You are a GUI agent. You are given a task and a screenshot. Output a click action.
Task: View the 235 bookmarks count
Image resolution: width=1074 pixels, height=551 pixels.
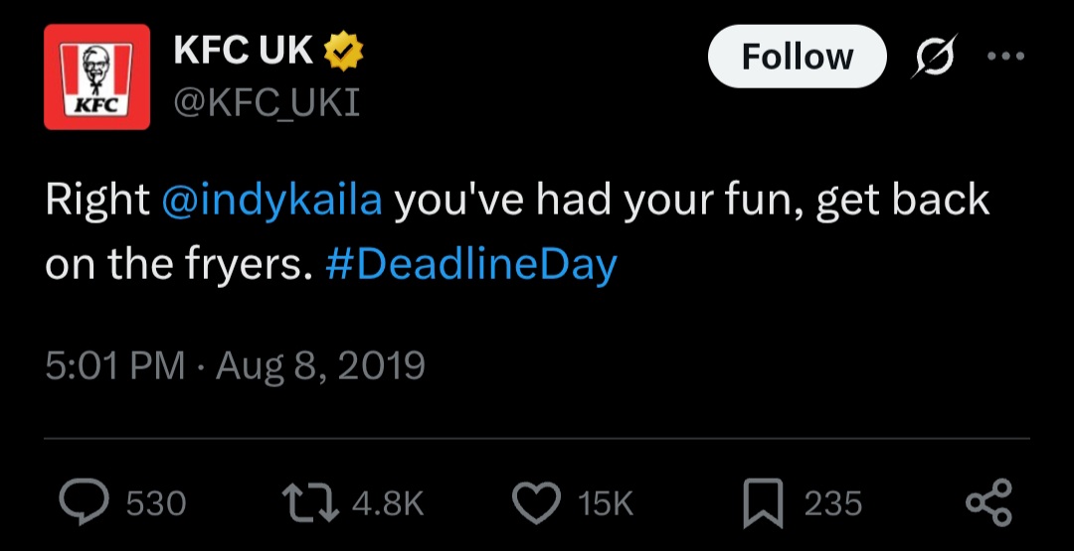pos(833,504)
